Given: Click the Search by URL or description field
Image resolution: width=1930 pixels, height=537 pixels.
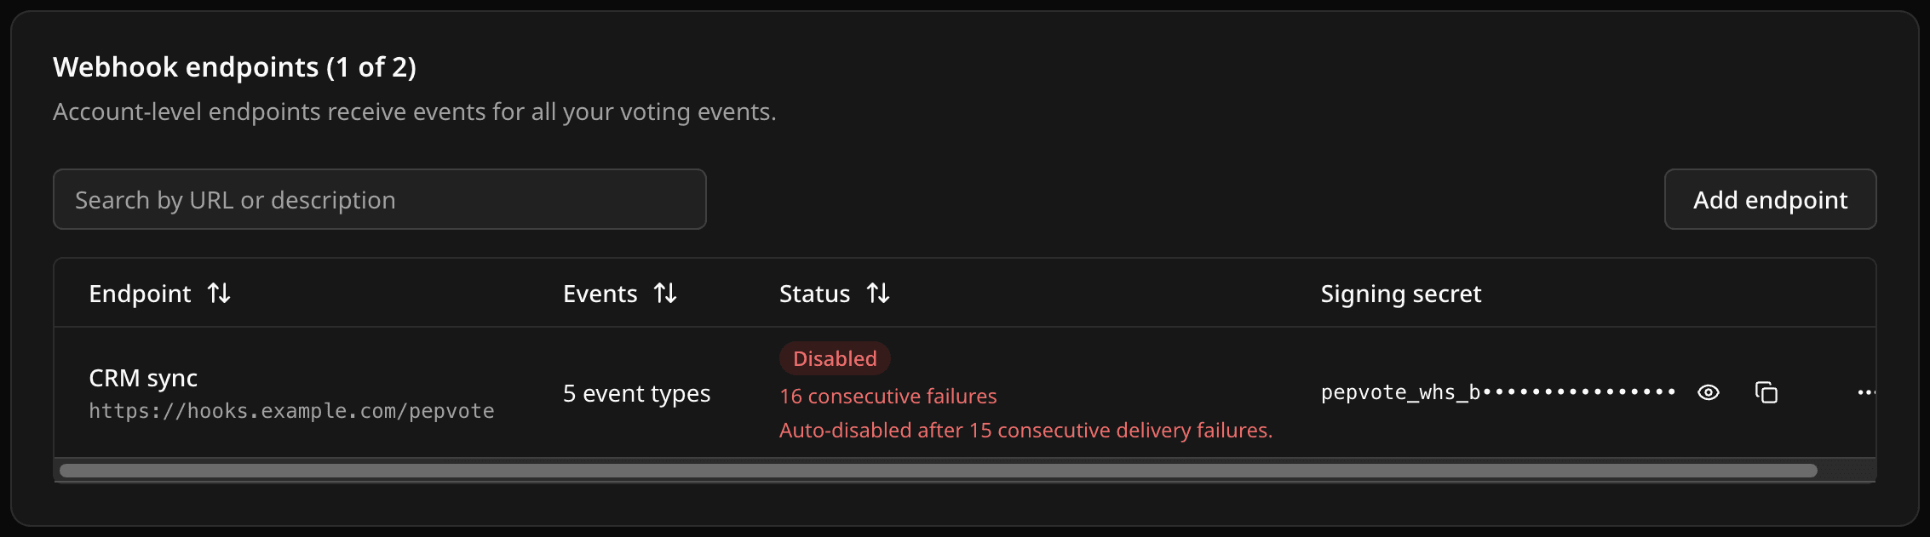Looking at the screenshot, I should (380, 199).
